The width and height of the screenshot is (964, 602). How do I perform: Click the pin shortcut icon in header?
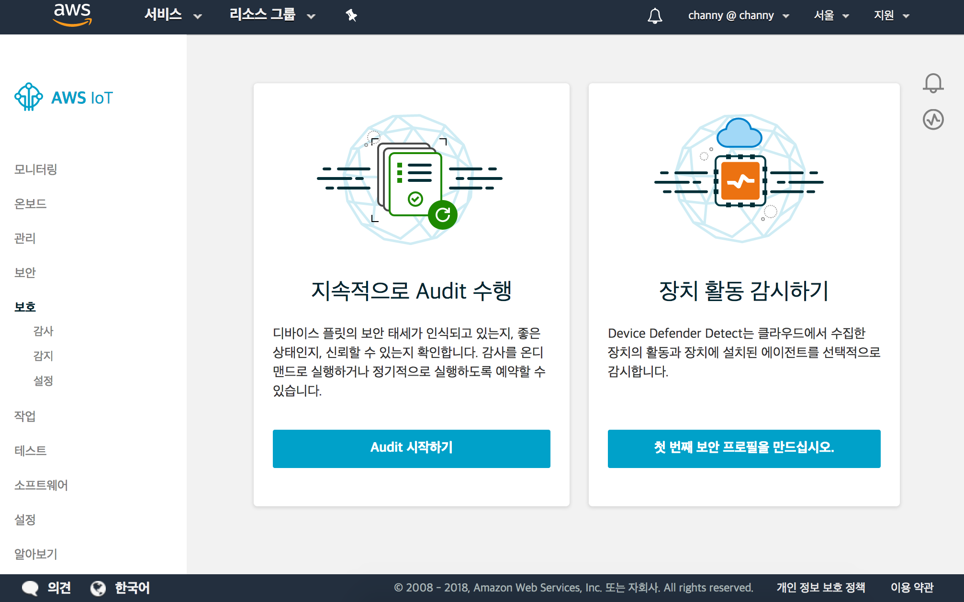(x=351, y=15)
